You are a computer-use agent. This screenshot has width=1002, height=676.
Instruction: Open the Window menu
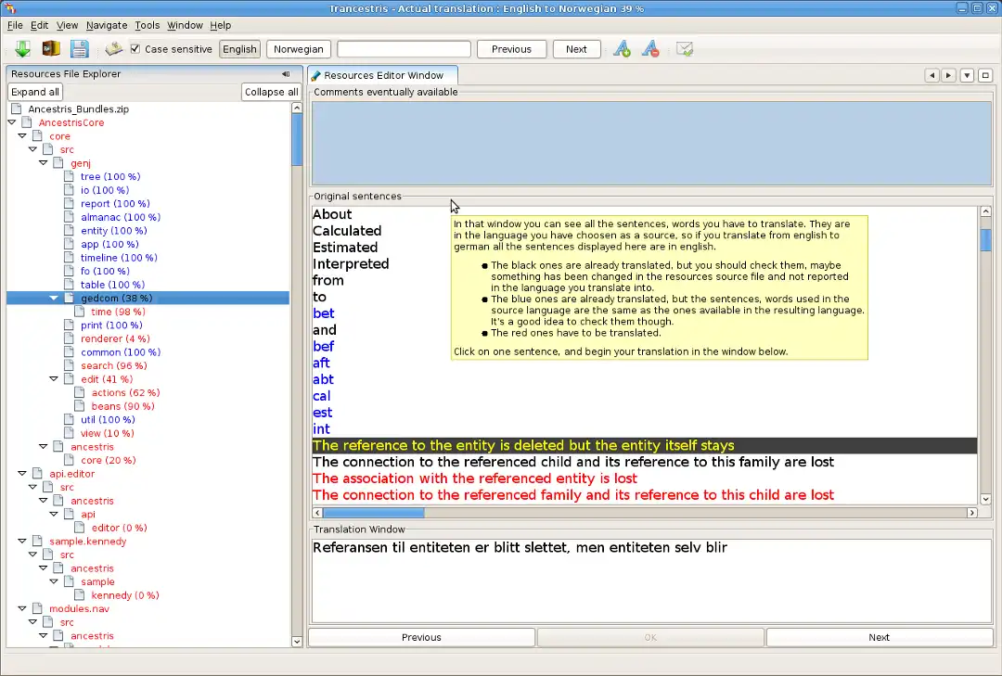tap(185, 25)
